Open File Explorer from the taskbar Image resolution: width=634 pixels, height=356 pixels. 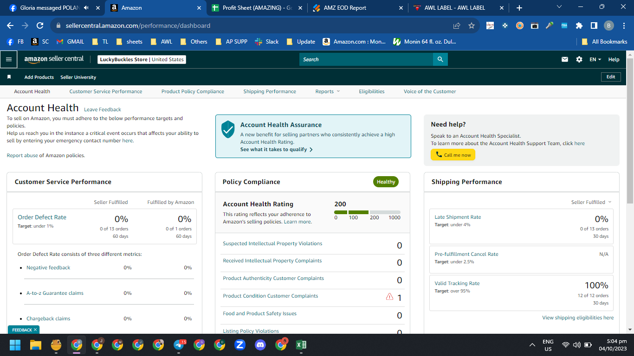[36, 345]
